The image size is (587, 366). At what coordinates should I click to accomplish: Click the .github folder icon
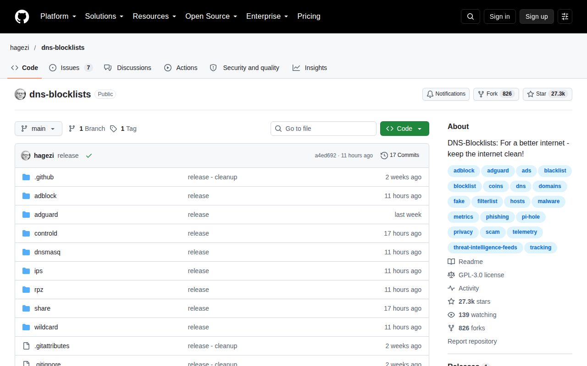coord(26,177)
